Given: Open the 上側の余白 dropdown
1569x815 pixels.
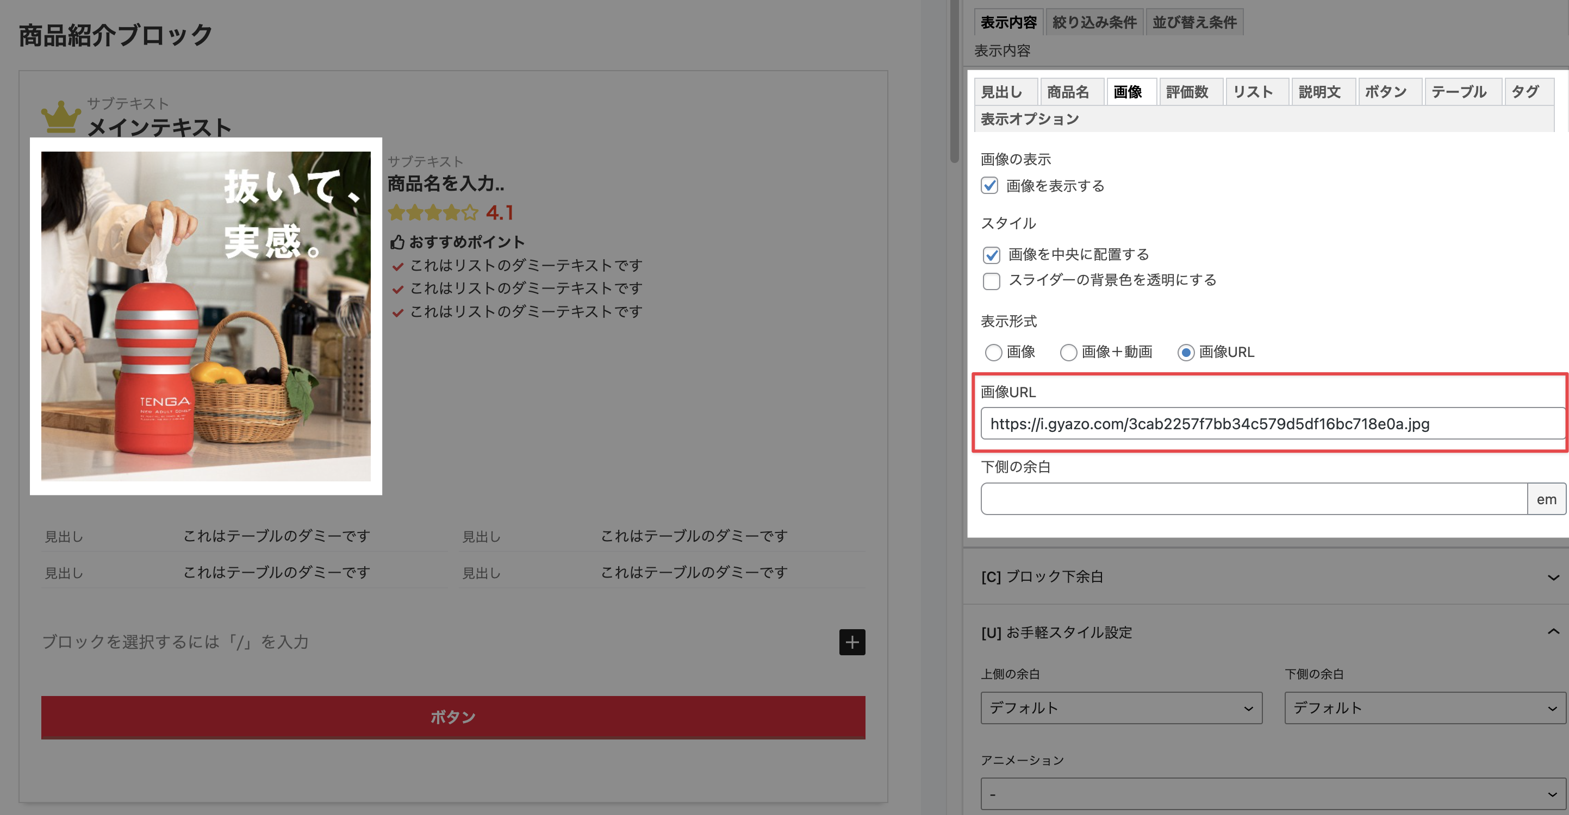Looking at the screenshot, I should point(1122,708).
